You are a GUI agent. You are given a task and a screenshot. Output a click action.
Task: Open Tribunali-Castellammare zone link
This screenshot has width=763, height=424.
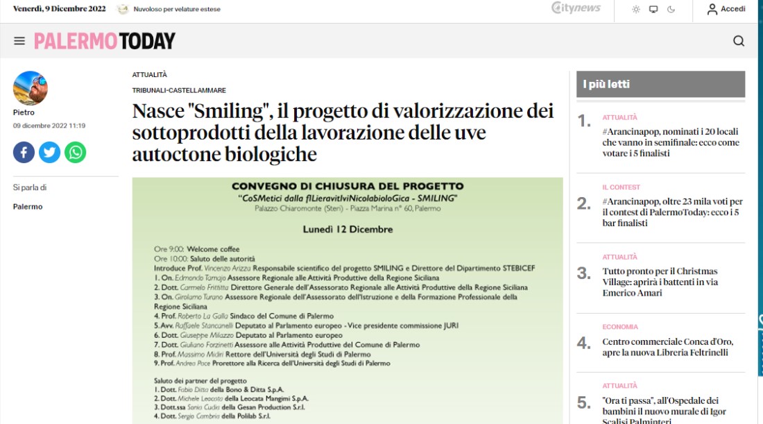click(179, 90)
